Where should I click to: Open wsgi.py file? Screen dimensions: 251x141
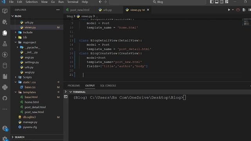point(29,72)
